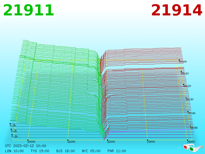Click the 3D glasses icon

193,148
